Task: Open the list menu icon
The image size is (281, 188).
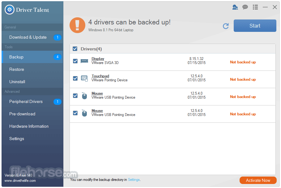Action: point(255,7)
